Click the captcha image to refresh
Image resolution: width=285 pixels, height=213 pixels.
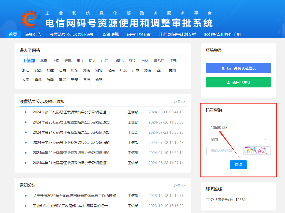(x=257, y=150)
